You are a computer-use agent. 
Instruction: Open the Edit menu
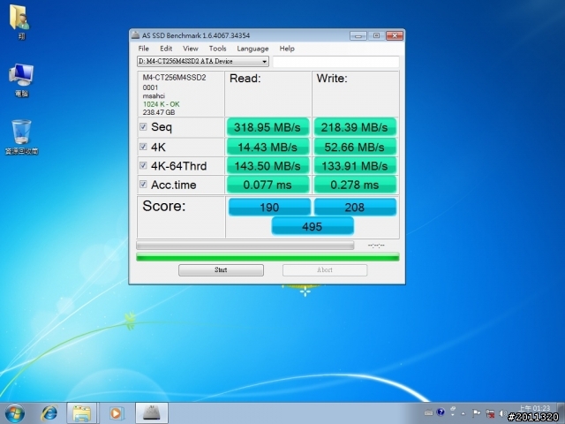tap(166, 49)
